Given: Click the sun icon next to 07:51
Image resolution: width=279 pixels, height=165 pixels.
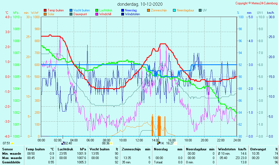Looking at the screenshot, I should pyautogui.click(x=12, y=143).
